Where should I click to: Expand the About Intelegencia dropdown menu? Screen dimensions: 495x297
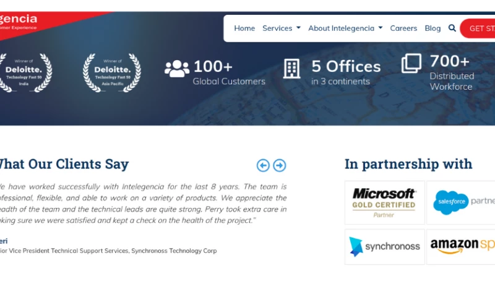pos(345,28)
